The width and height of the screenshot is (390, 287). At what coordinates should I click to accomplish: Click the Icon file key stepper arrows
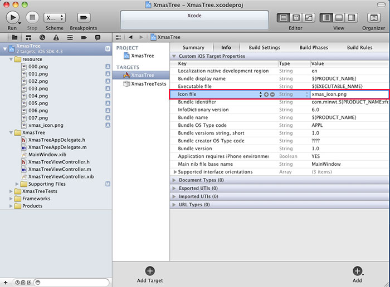coord(260,95)
